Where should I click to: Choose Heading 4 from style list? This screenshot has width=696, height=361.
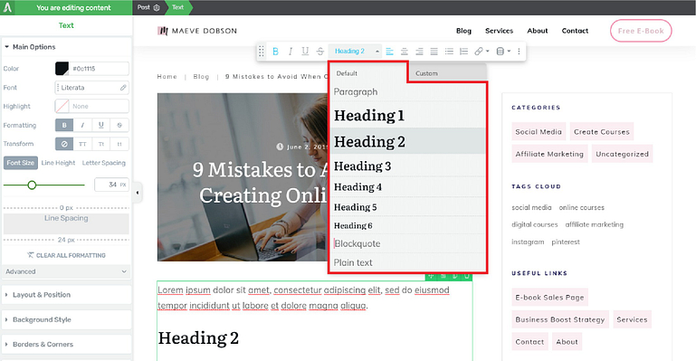407,187
